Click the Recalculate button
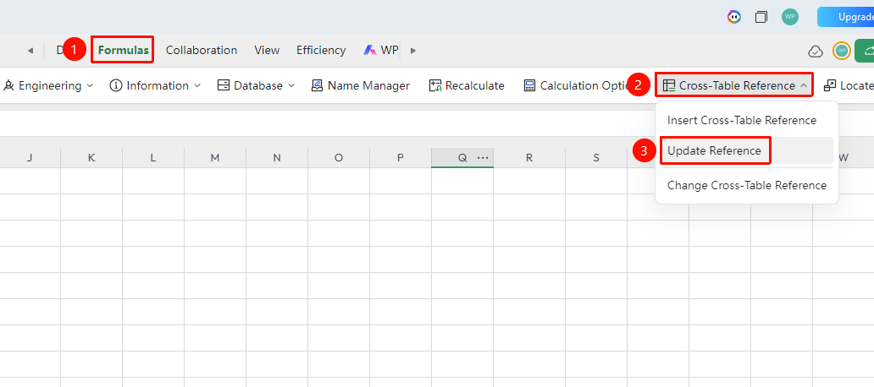Screen dimensions: 874x387 coord(467,85)
